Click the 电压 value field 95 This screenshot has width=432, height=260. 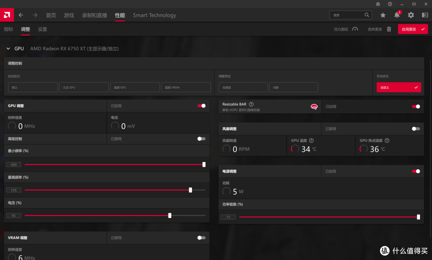[x=14, y=215]
